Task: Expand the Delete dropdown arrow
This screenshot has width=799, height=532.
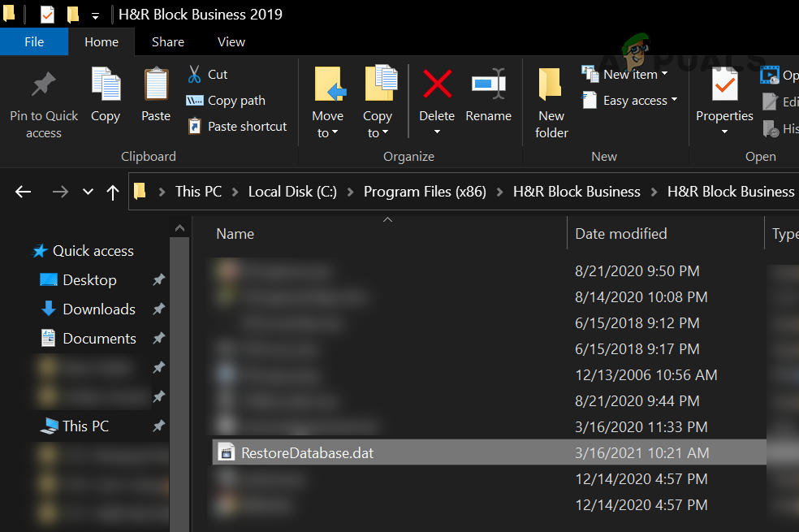Action: tap(437, 132)
